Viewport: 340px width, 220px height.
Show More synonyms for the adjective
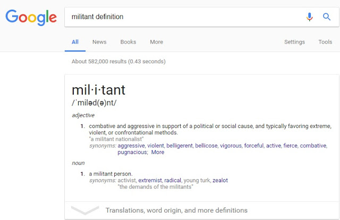coord(158,152)
